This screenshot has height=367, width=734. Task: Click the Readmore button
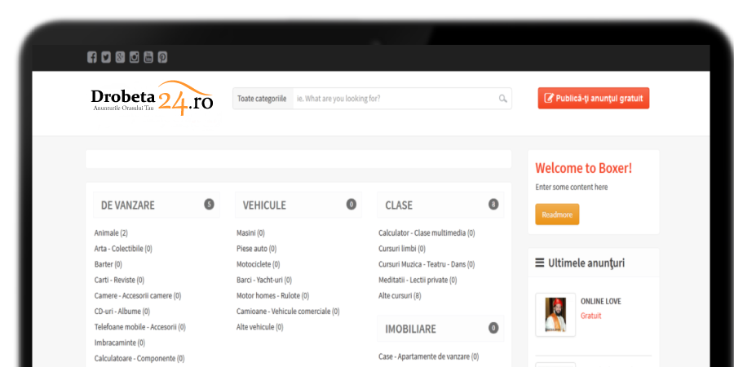tap(557, 214)
